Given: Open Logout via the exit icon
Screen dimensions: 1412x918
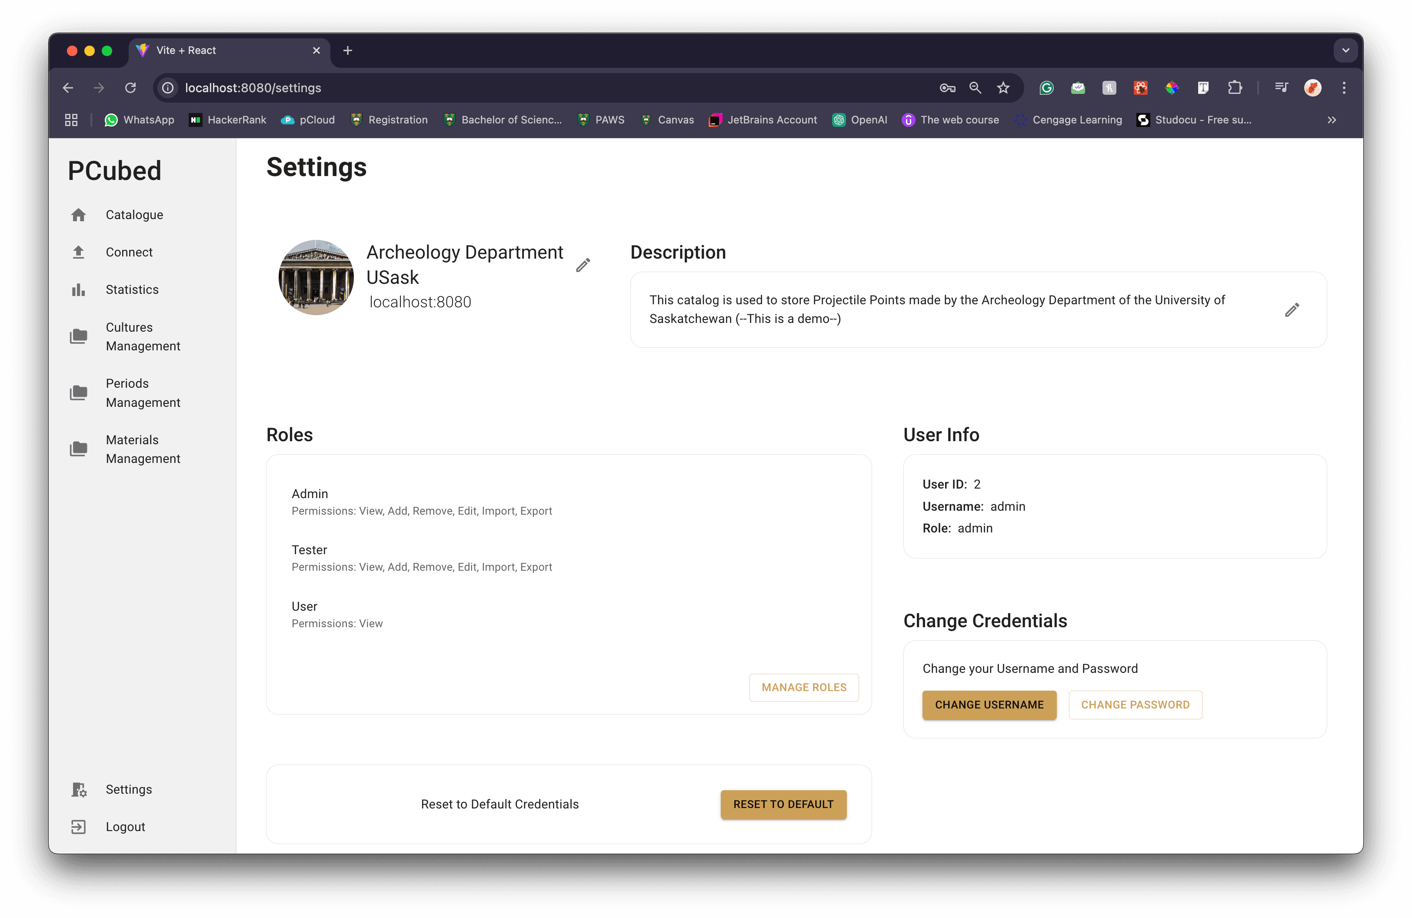Looking at the screenshot, I should pyautogui.click(x=78, y=827).
